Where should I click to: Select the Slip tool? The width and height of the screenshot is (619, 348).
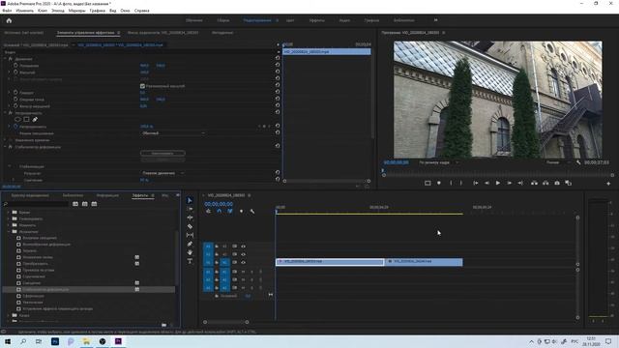tap(190, 235)
